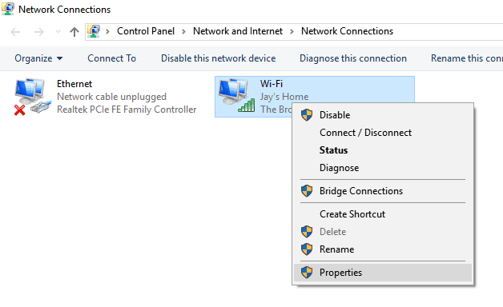This screenshot has width=503, height=307.
Task: Select the Ethernet adapter icon
Action: [x=32, y=97]
